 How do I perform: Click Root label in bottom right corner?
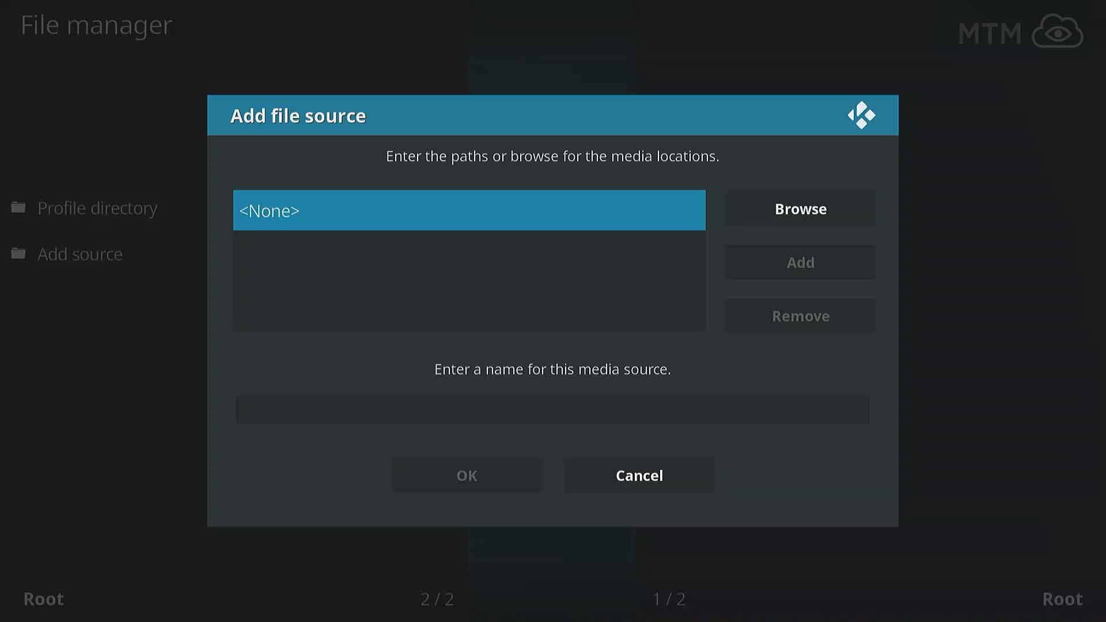tap(1063, 599)
